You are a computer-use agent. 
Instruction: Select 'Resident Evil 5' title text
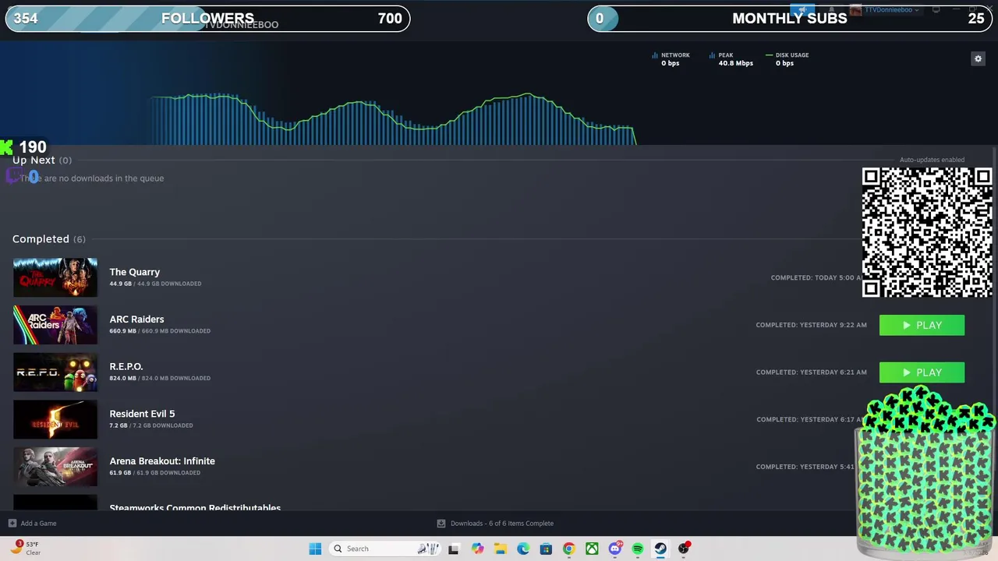click(x=142, y=414)
